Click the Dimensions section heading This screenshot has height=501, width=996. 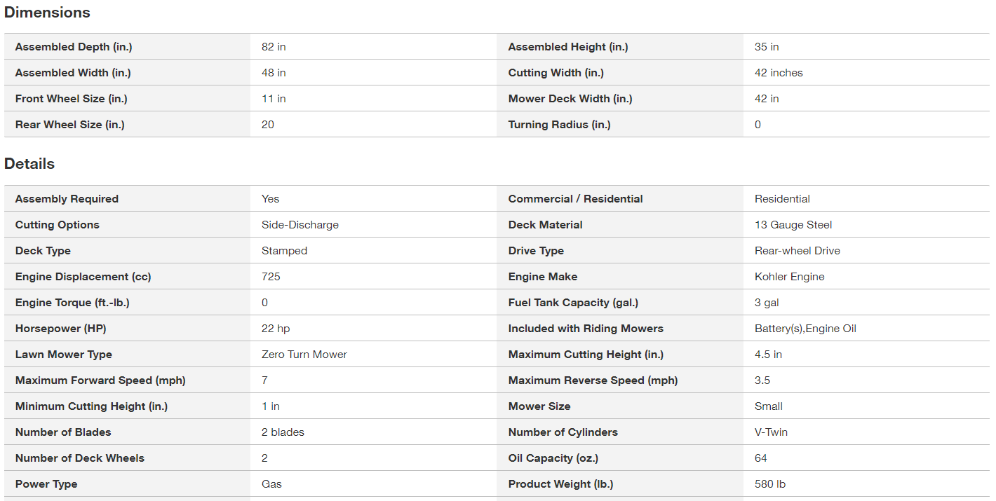(47, 13)
